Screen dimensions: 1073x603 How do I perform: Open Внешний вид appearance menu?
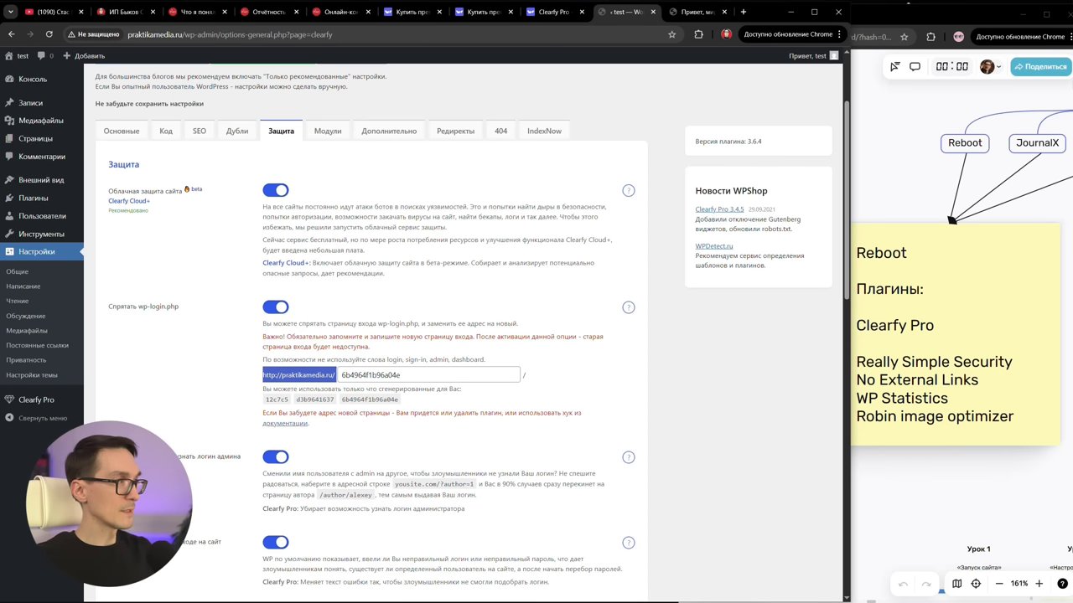click(x=42, y=180)
